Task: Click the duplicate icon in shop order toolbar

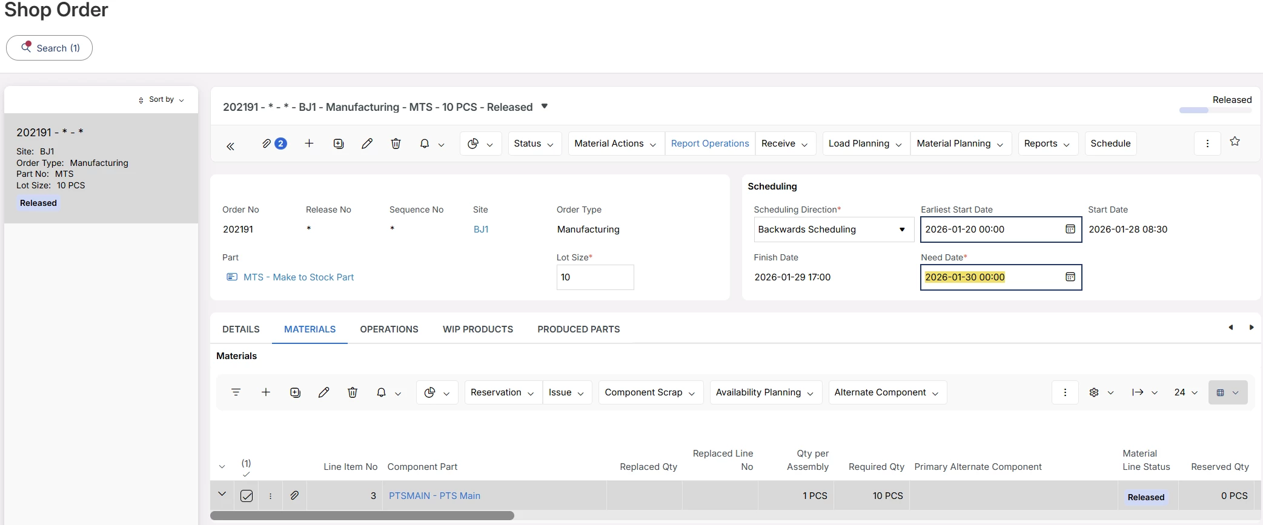Action: (x=339, y=144)
